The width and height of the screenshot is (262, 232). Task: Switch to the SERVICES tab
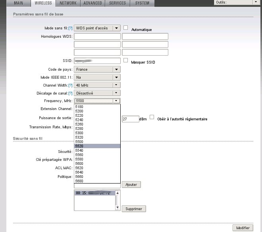coord(118,3)
